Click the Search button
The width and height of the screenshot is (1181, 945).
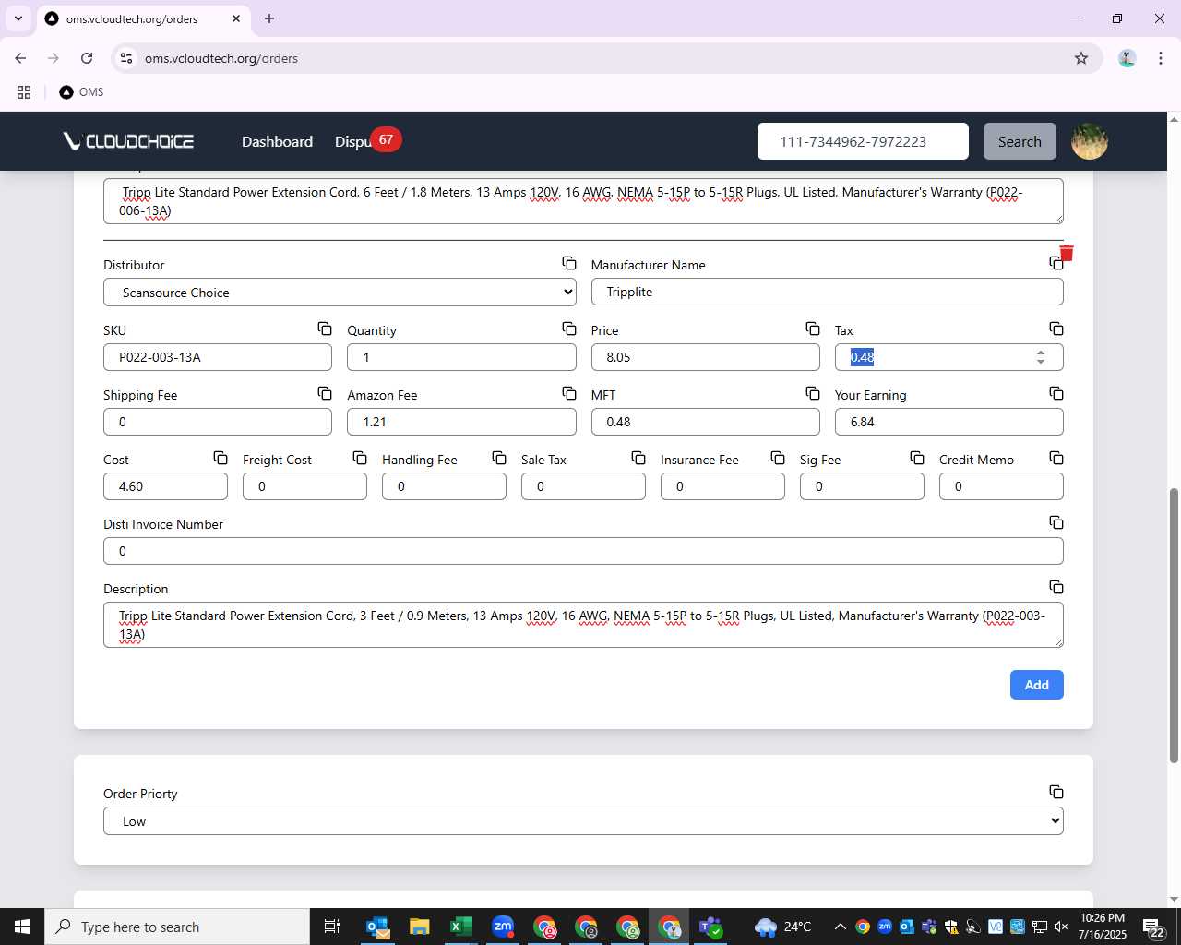(1020, 141)
